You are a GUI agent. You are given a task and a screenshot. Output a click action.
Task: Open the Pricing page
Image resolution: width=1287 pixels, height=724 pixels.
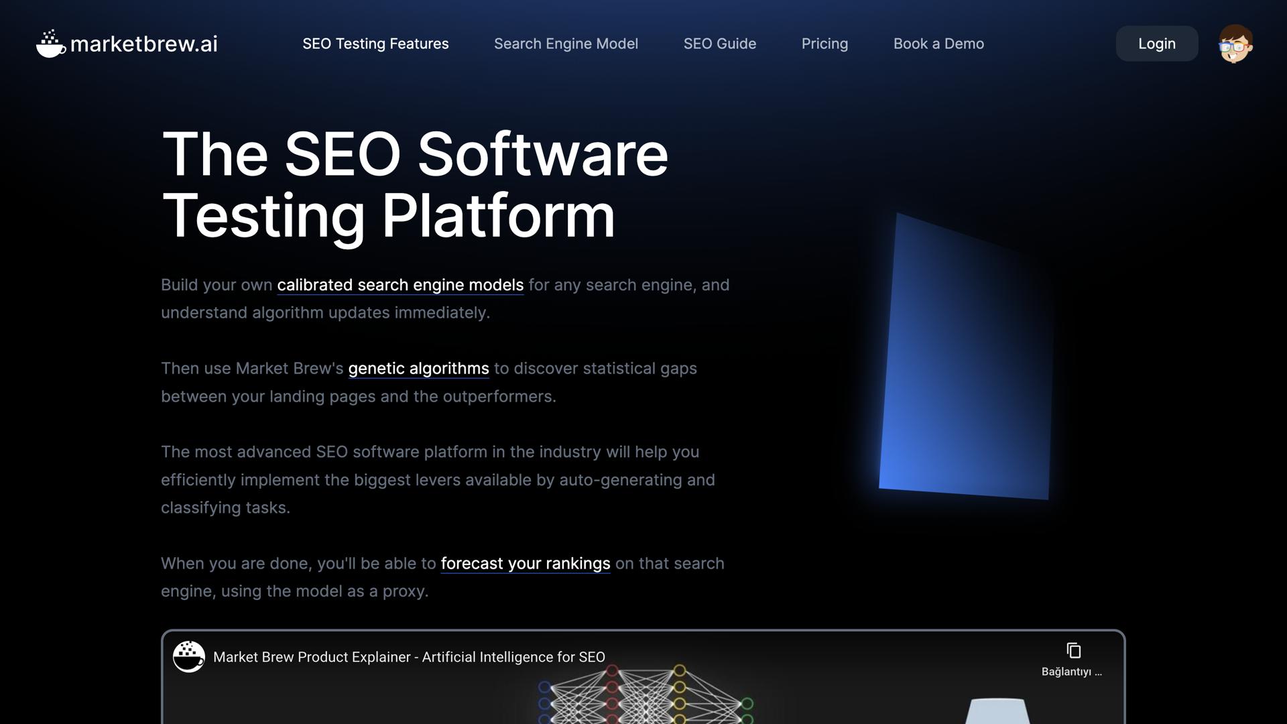(x=824, y=44)
